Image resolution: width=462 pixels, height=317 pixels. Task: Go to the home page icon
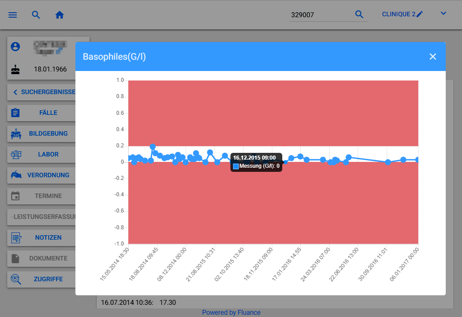click(x=60, y=14)
